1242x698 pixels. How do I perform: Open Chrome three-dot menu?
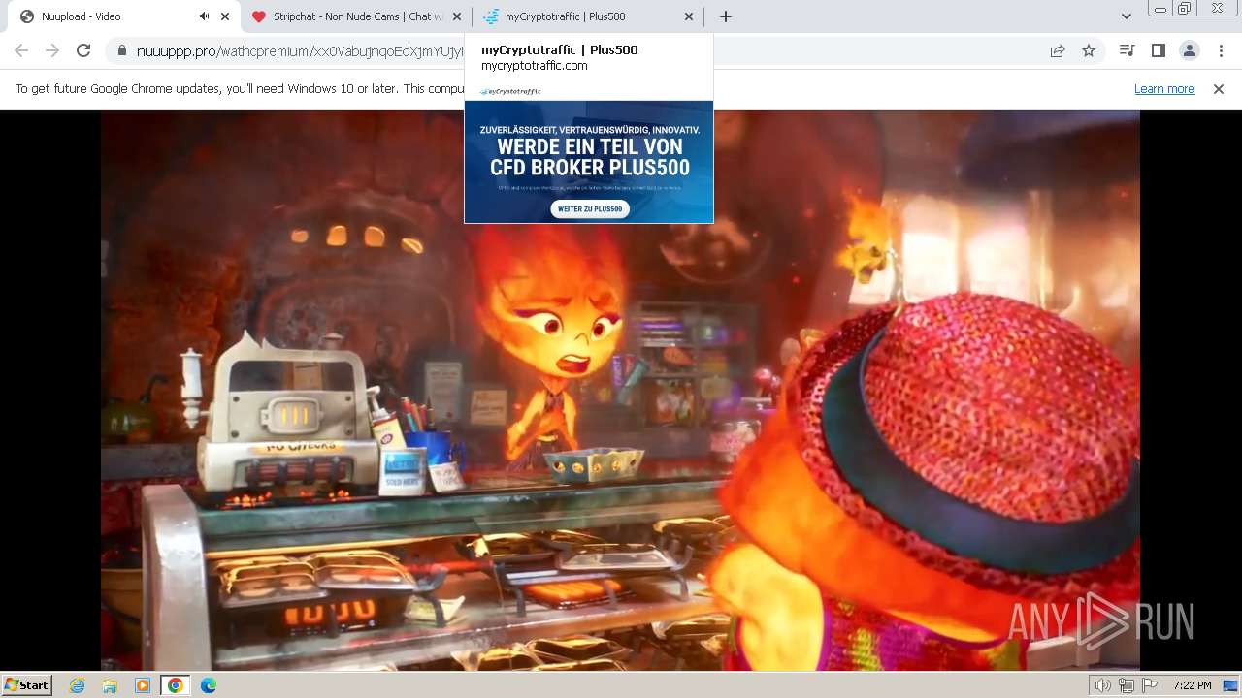pyautogui.click(x=1221, y=50)
